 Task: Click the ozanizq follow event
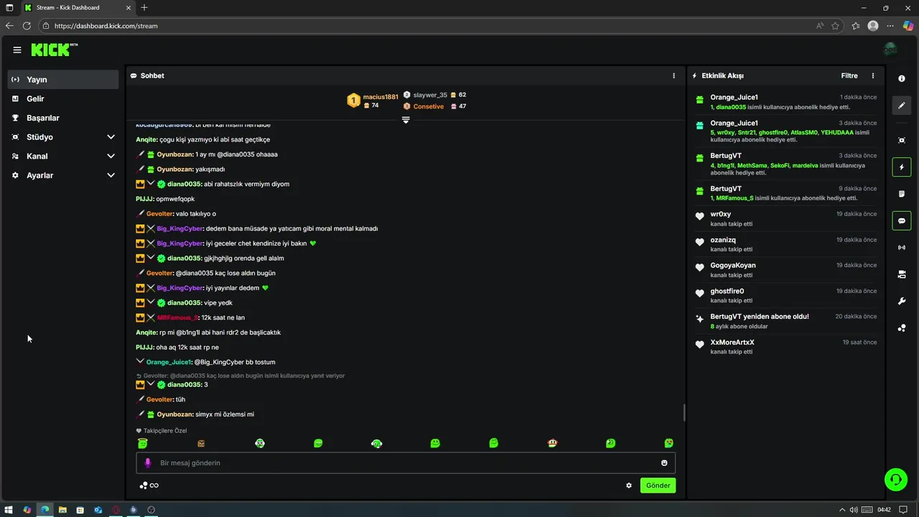click(785, 244)
